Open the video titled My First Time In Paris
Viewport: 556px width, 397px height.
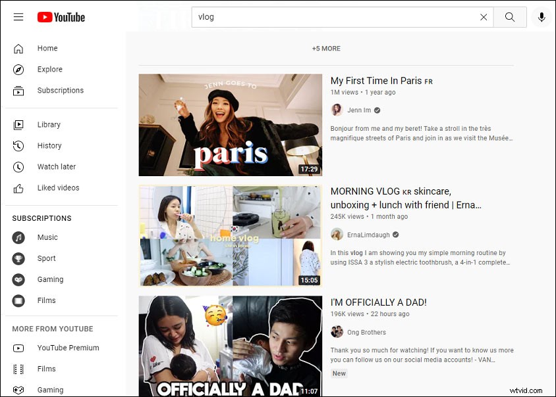377,80
